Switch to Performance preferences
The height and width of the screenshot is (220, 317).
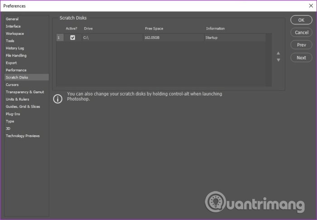point(16,70)
